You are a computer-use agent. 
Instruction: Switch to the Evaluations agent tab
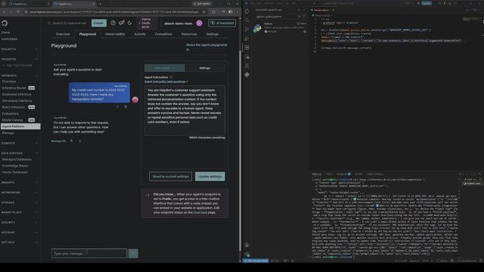163,34
